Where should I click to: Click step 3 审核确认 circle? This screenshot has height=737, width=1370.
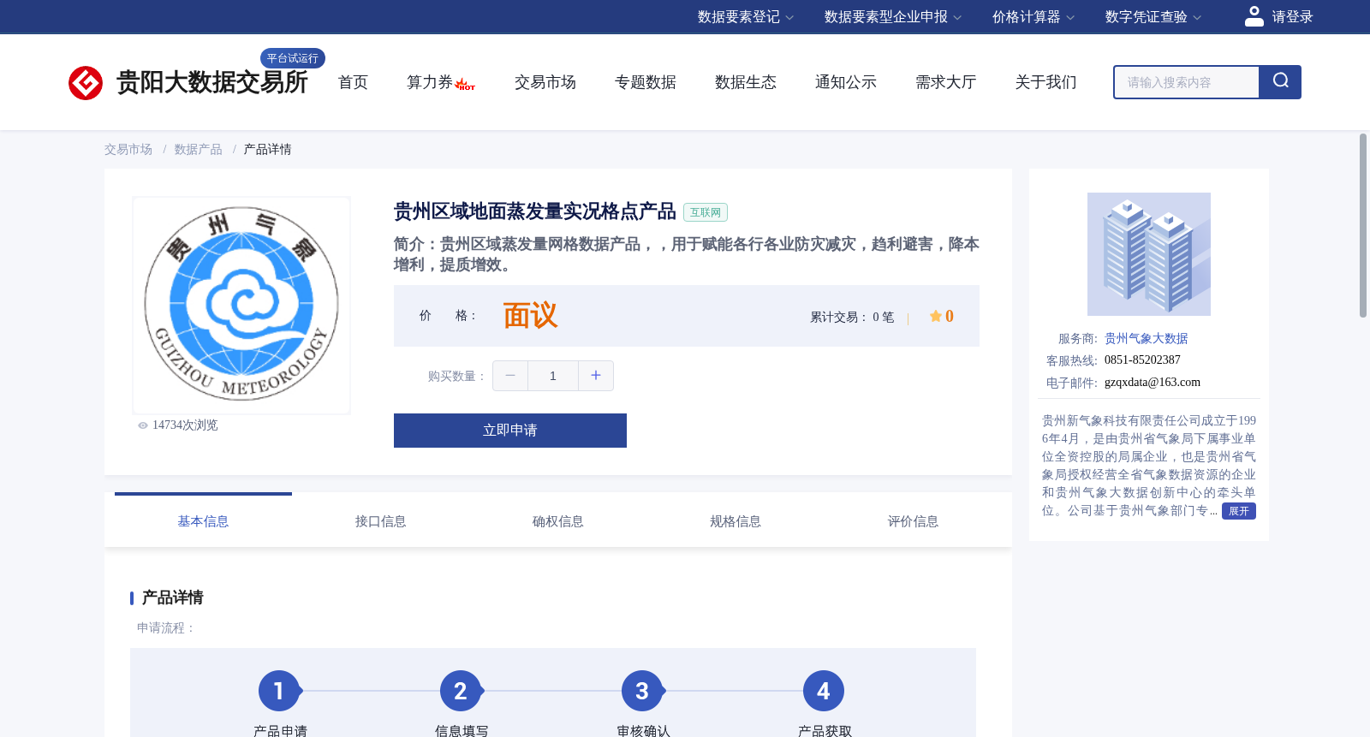tap(642, 691)
